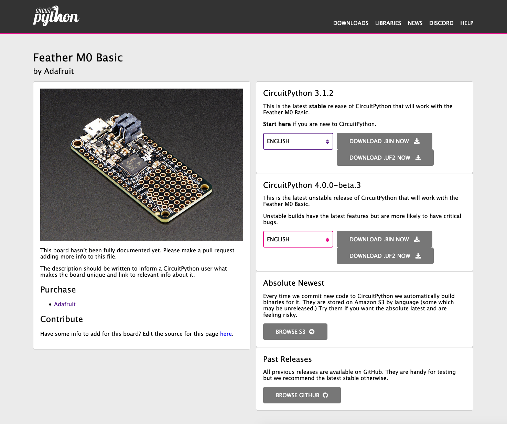
Task: Click the 'Feather M0 Basic' page heading
Action: 78,58
